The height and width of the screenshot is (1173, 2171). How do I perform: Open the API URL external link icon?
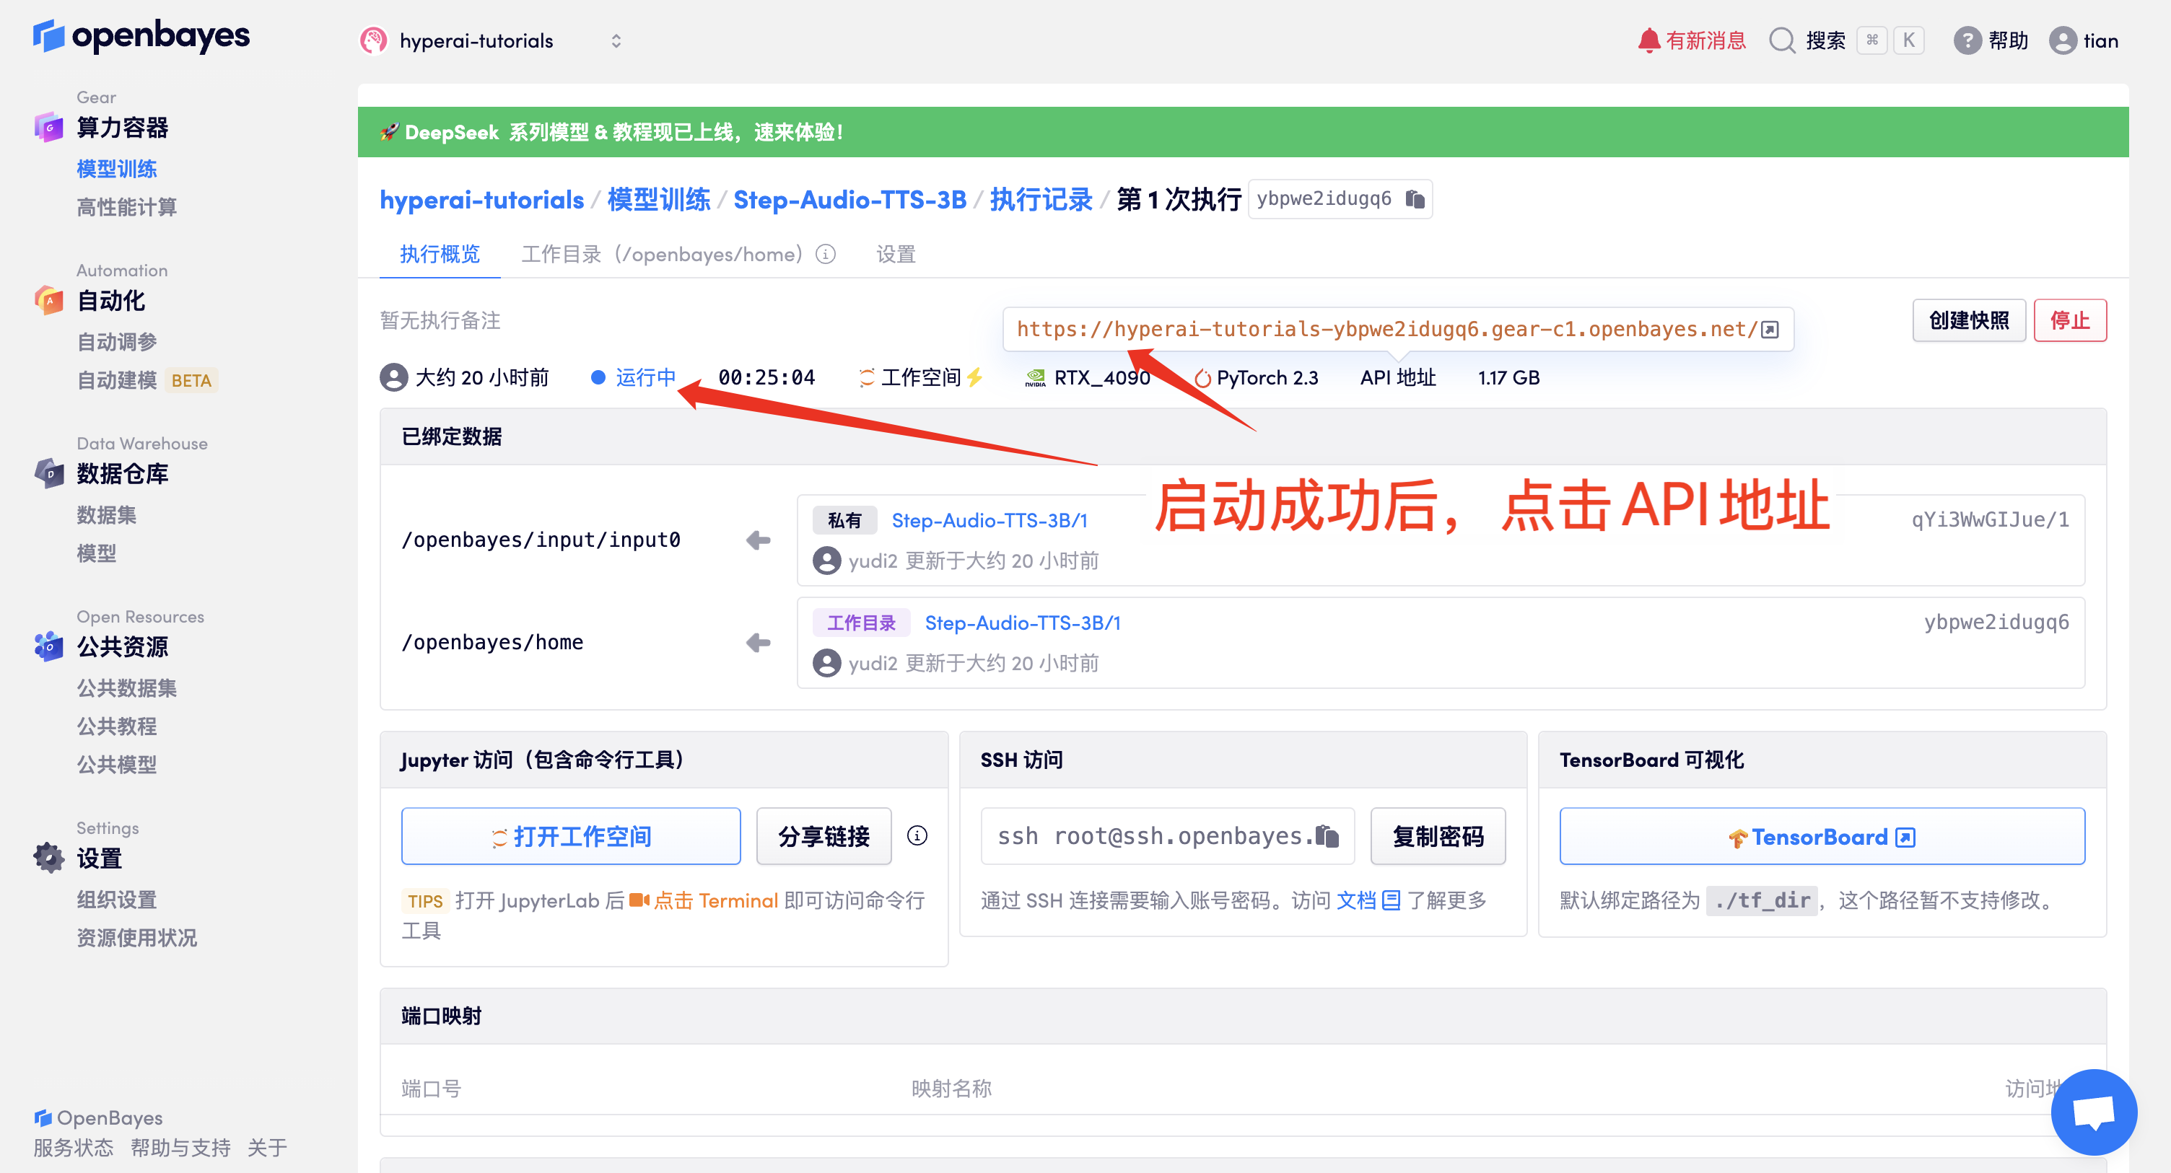click(1770, 330)
